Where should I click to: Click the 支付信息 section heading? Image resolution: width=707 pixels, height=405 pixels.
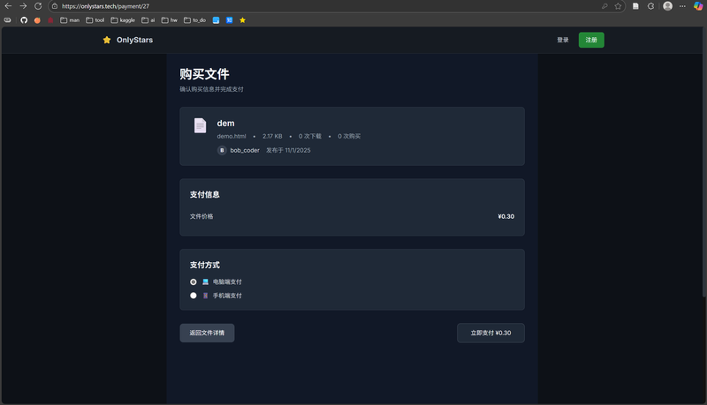click(204, 194)
